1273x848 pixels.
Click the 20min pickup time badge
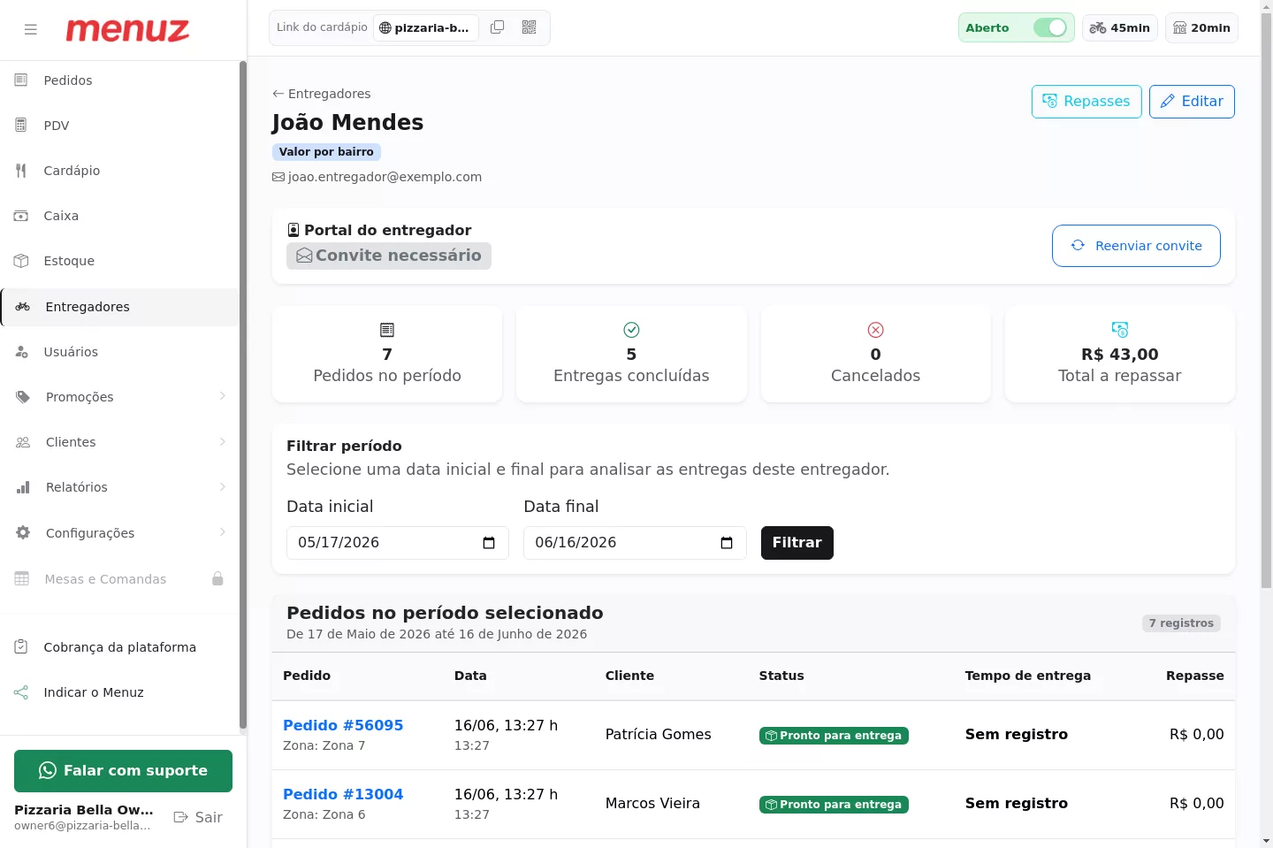coord(1201,27)
